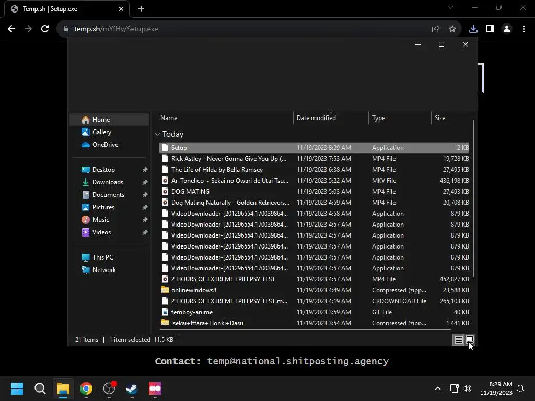This screenshot has width=535, height=401.
Task: Click the pin icon beside Documents
Action: [145, 195]
